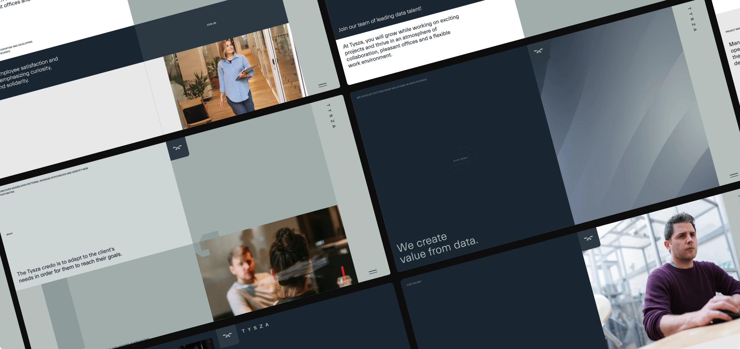
Task: Click the JOIN US link
Action: [x=211, y=24]
